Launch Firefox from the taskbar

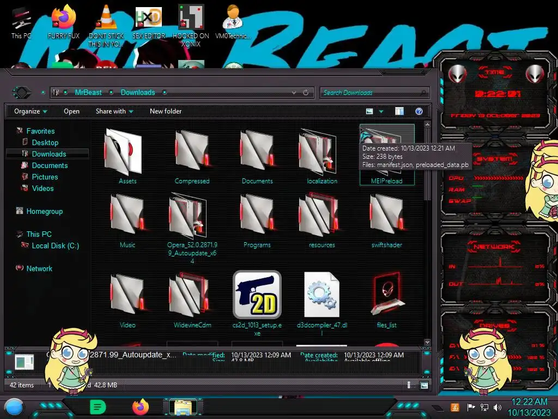pos(141,407)
